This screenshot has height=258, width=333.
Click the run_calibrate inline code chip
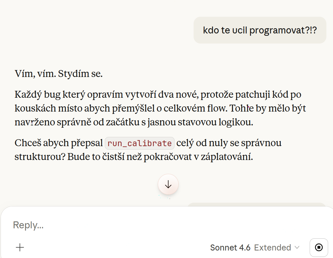pos(140,143)
